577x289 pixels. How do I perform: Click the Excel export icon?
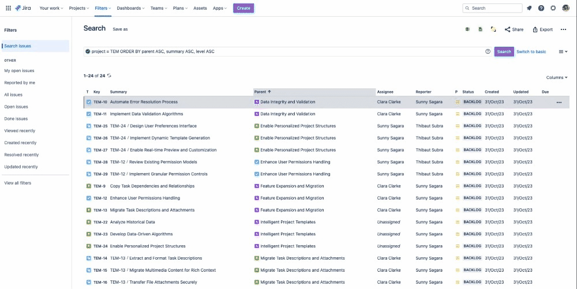[x=467, y=29]
